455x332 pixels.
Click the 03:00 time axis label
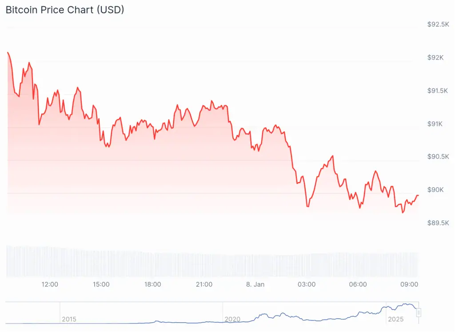(x=307, y=284)
